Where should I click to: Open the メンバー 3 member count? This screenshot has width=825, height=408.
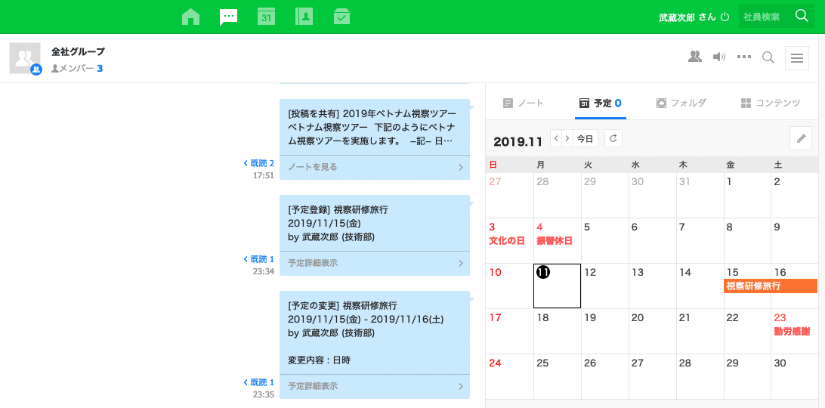click(77, 69)
